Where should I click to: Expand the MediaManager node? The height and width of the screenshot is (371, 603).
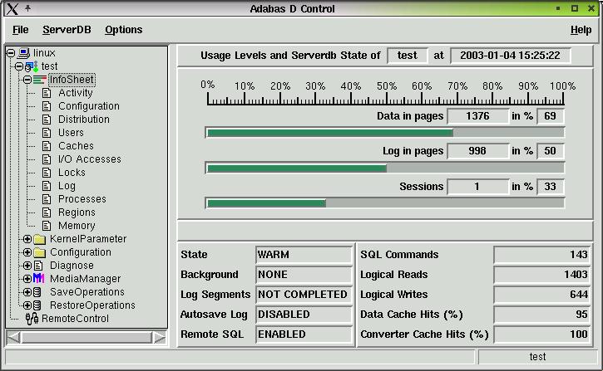[x=27, y=279]
